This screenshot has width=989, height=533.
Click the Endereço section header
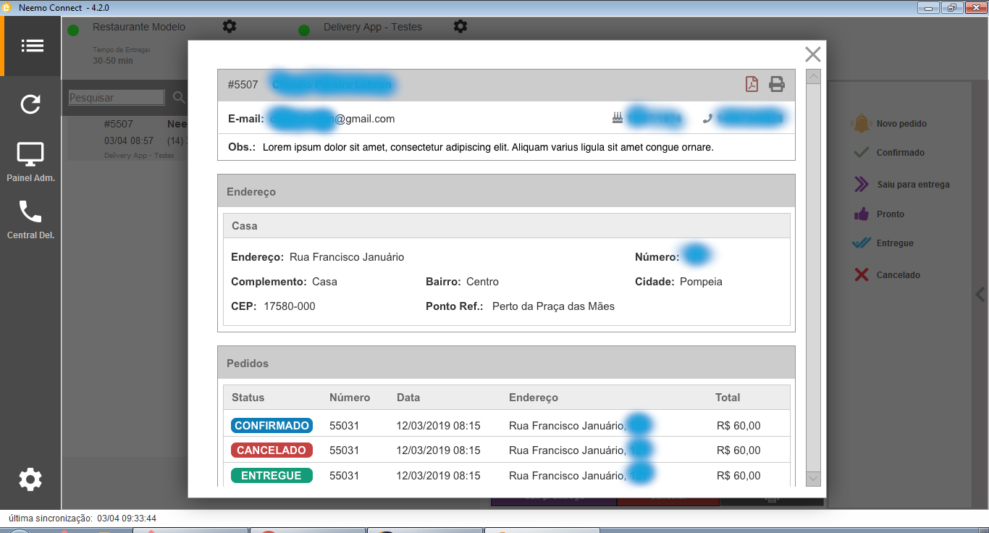coord(506,191)
